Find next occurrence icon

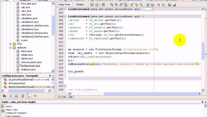(x=121, y=5)
